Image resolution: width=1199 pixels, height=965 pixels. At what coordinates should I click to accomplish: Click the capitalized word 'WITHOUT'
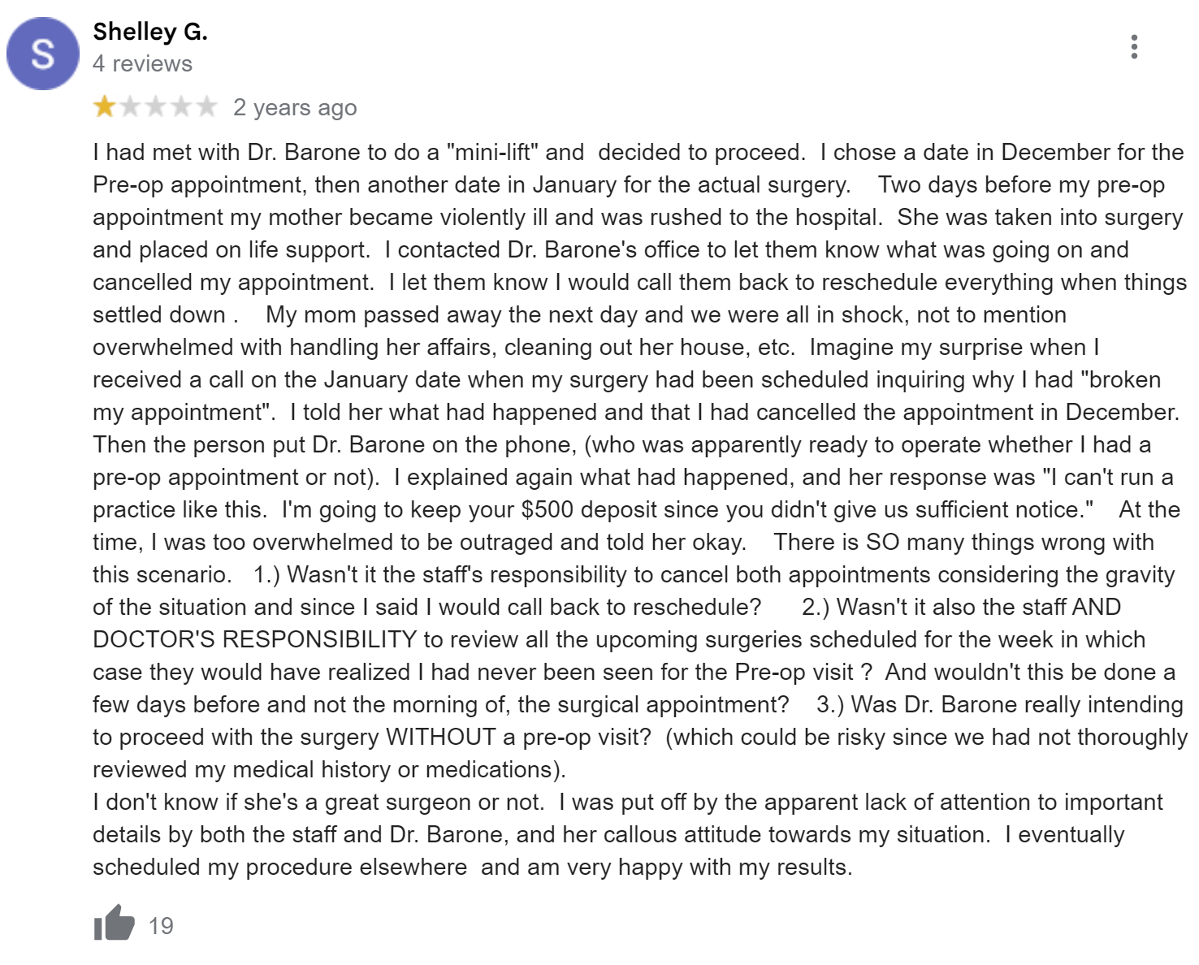pos(440,737)
